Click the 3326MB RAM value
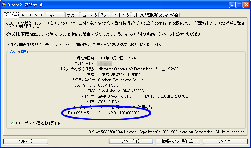The image size is (251, 148). point(109,102)
